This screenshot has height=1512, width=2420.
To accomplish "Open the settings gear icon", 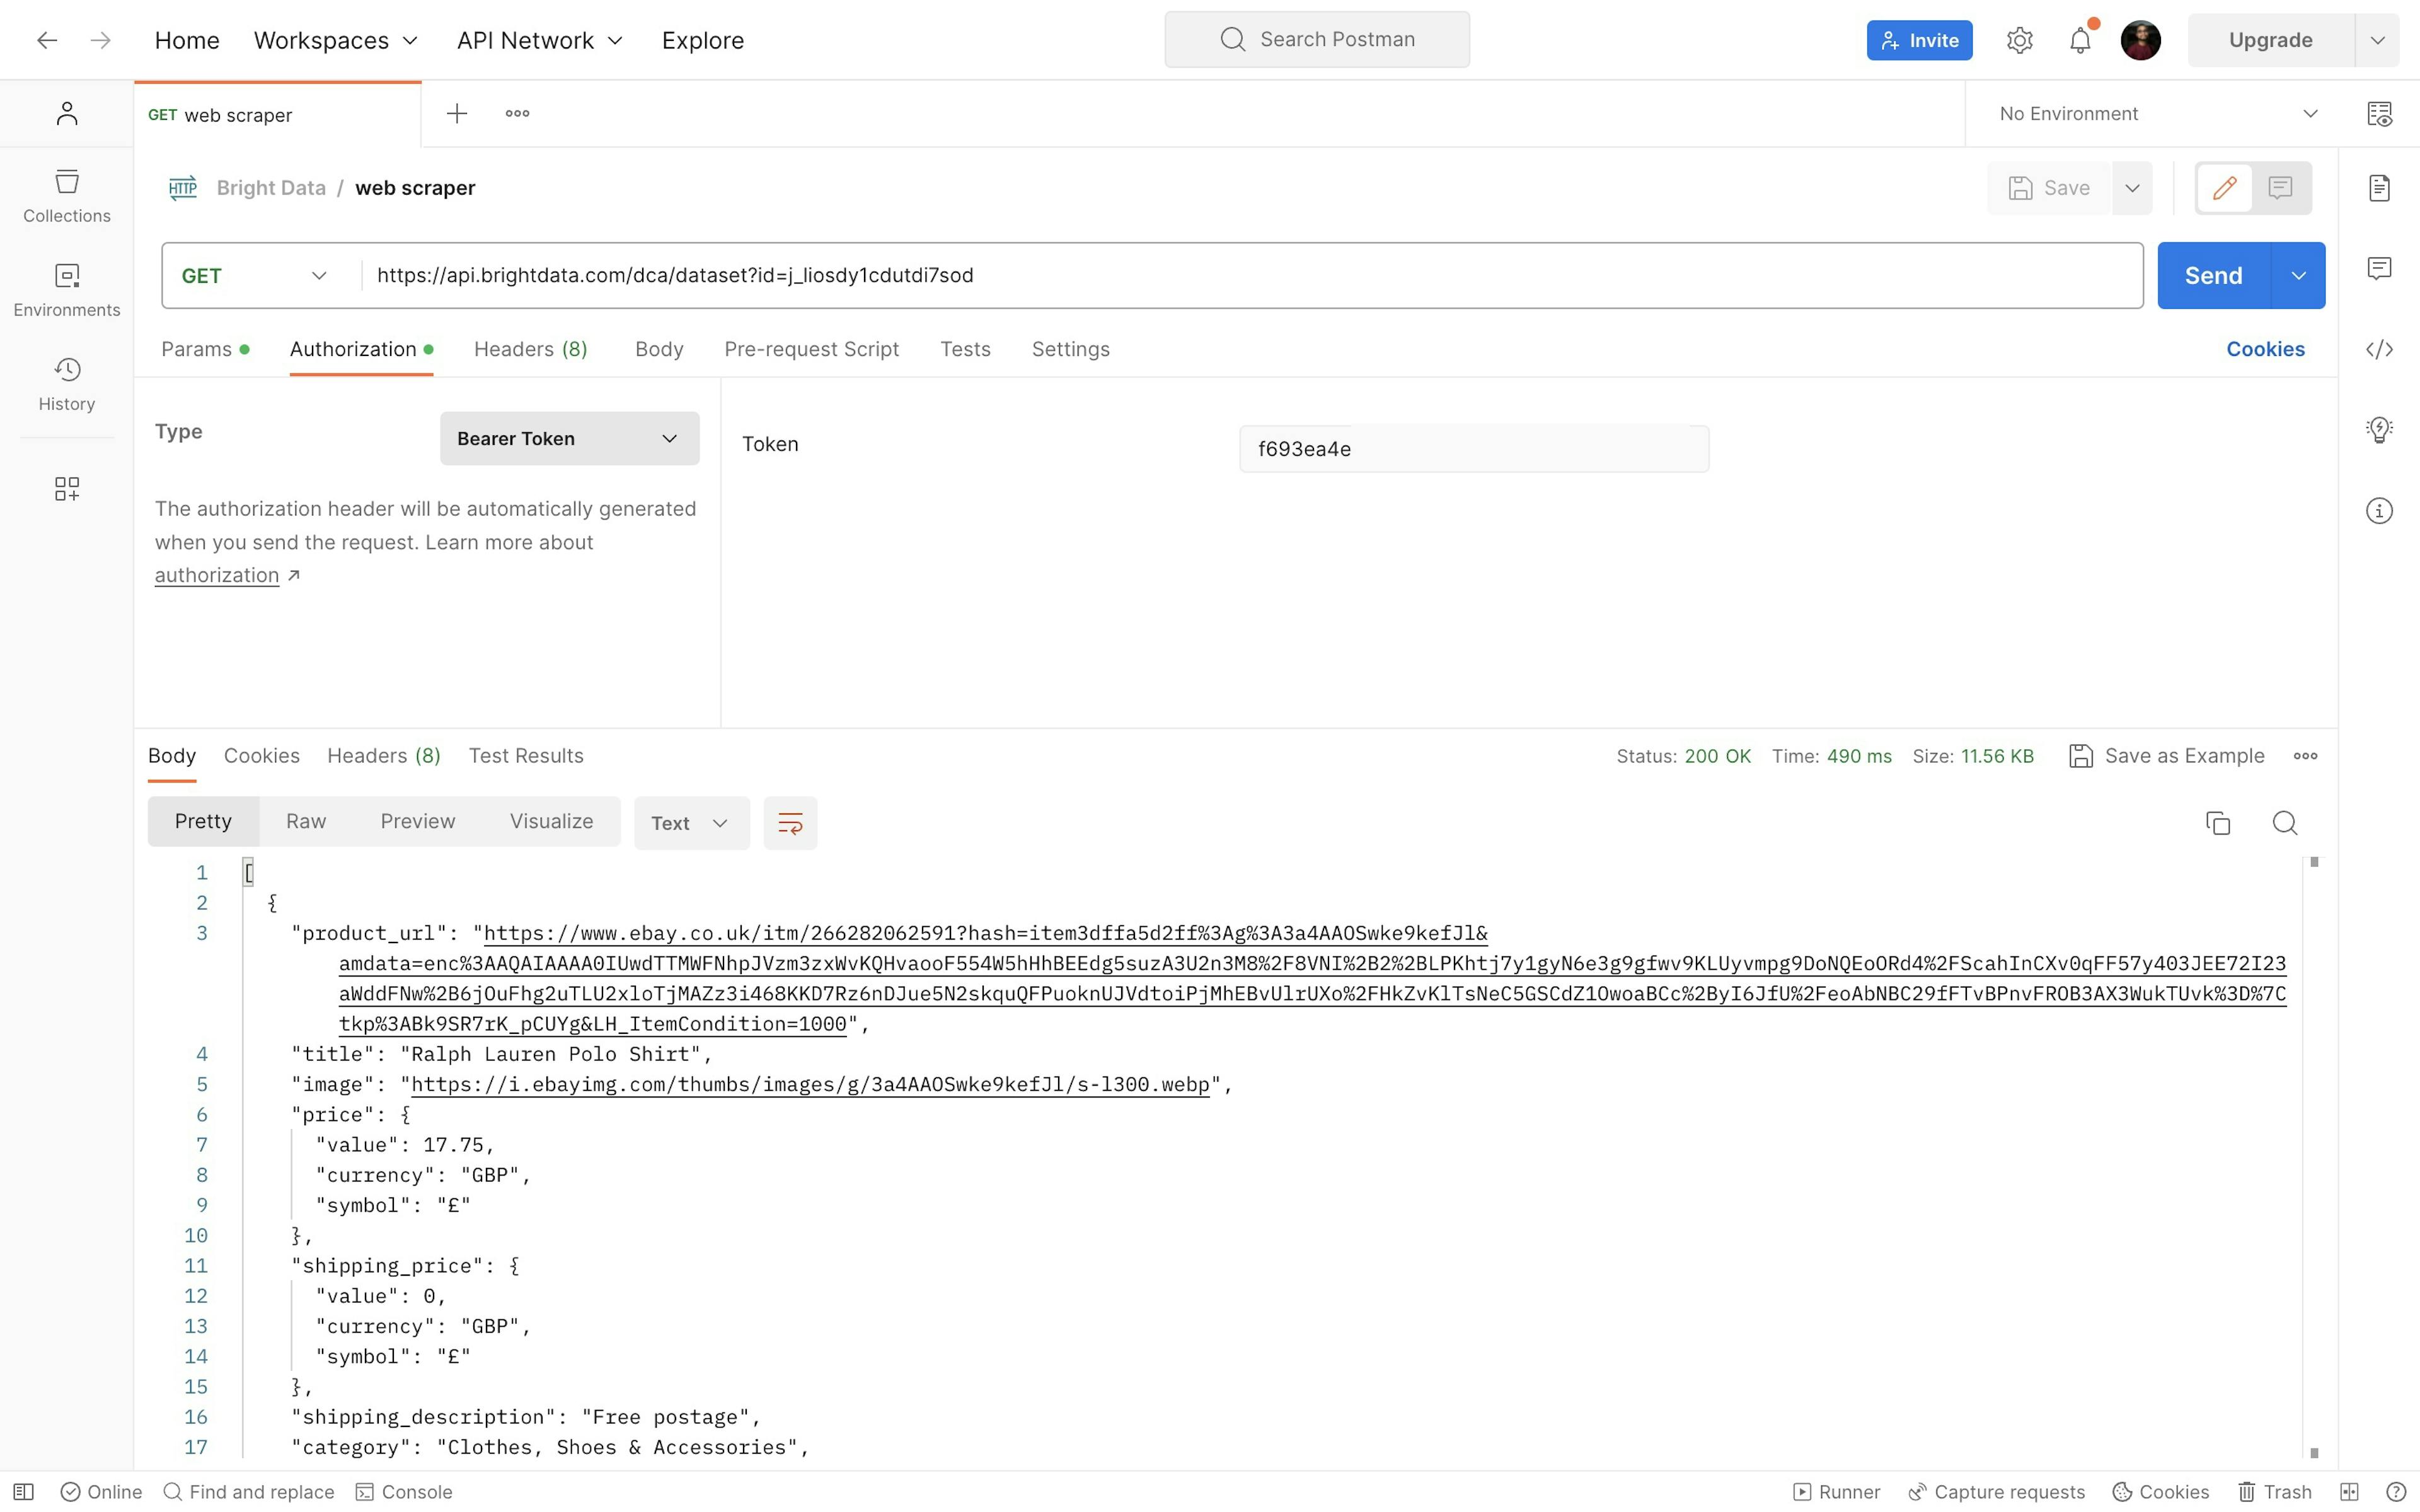I will pos(2019,40).
